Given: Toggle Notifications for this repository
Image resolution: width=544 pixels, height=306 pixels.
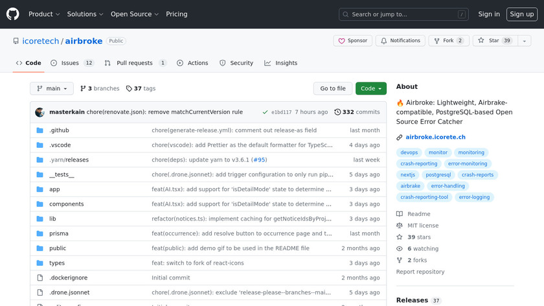Looking at the screenshot, I should [400, 41].
